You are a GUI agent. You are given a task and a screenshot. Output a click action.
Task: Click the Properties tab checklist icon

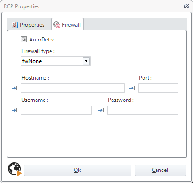tap(15, 25)
